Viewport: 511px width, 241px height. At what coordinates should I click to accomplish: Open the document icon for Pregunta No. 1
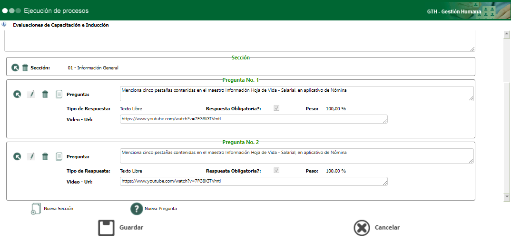tap(59, 94)
